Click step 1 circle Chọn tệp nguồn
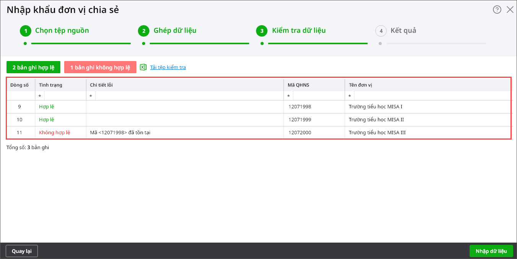This screenshot has width=517, height=259. pos(26,31)
